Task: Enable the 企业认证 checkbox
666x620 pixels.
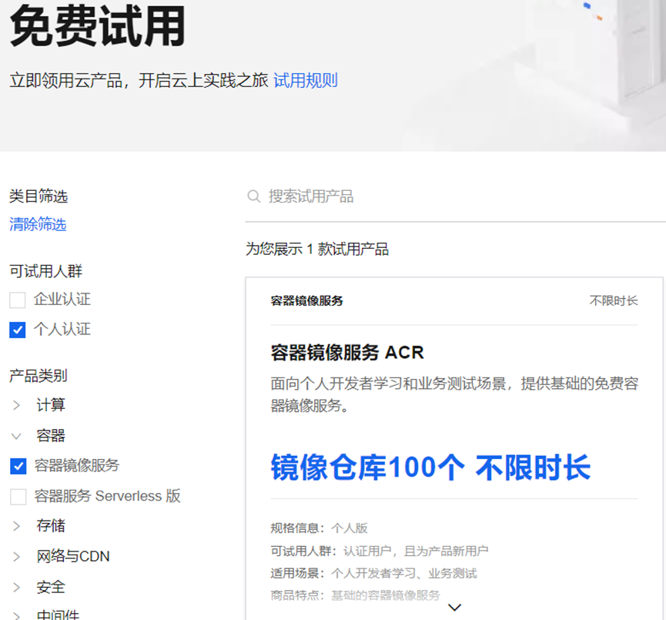Action: tap(18, 300)
